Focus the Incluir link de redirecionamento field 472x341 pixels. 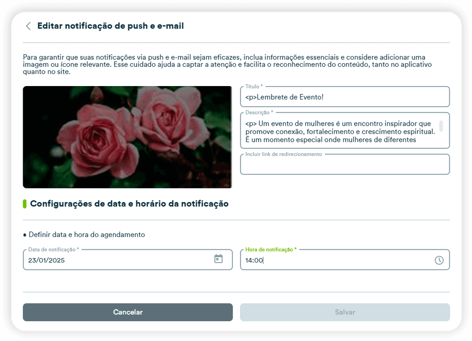point(345,164)
